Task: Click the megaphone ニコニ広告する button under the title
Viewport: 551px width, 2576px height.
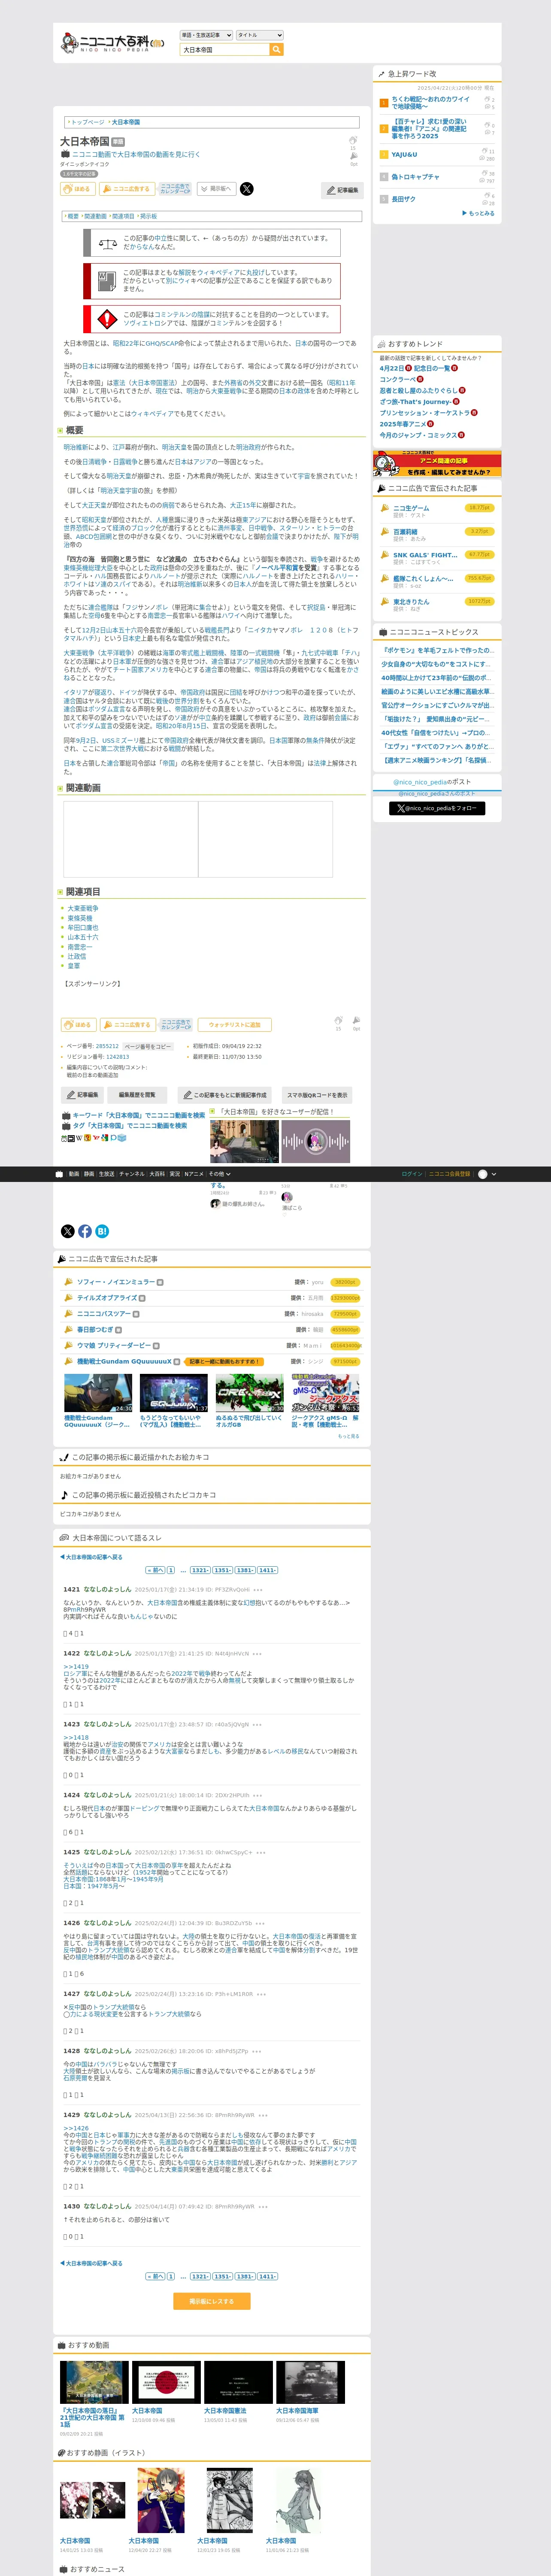Action: pos(126,189)
